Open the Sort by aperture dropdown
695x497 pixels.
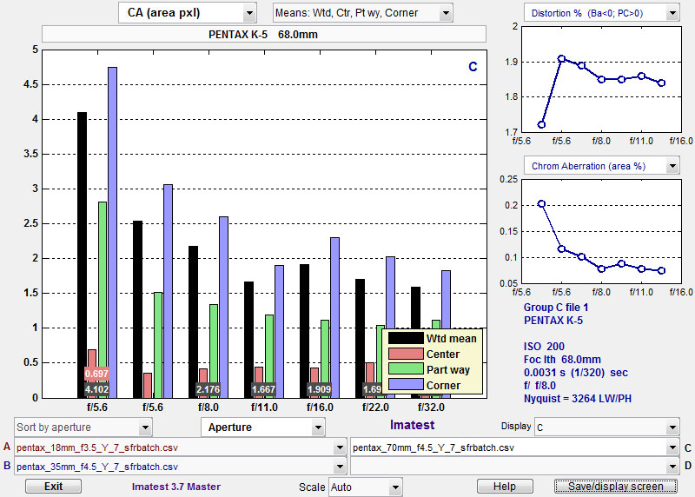click(x=83, y=427)
